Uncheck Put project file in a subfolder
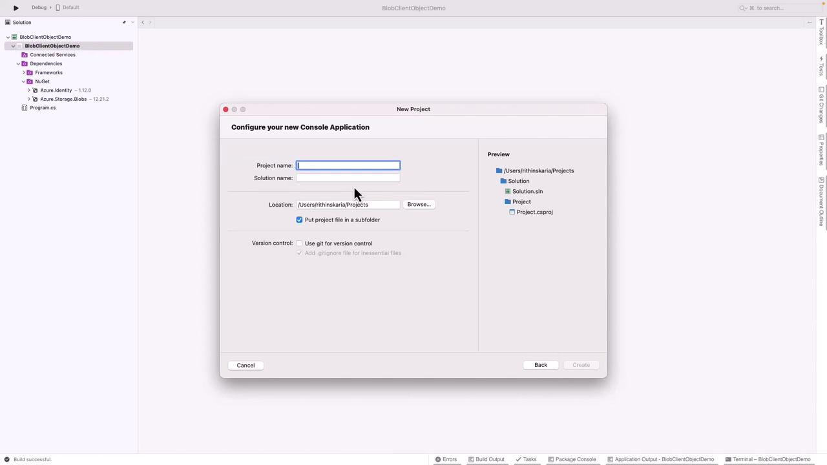Image resolution: width=827 pixels, height=465 pixels. click(299, 220)
